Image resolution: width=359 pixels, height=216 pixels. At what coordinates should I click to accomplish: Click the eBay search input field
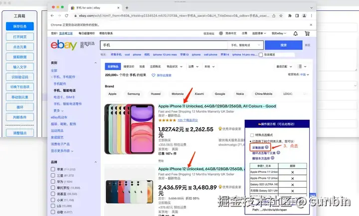point(164,45)
